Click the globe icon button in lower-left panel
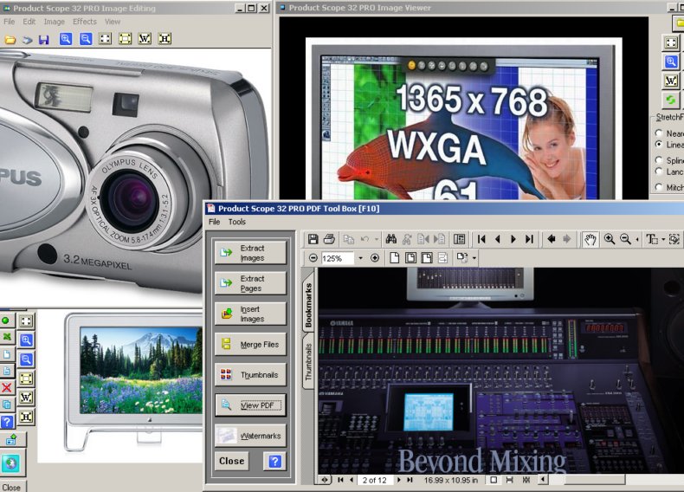 coord(11,463)
